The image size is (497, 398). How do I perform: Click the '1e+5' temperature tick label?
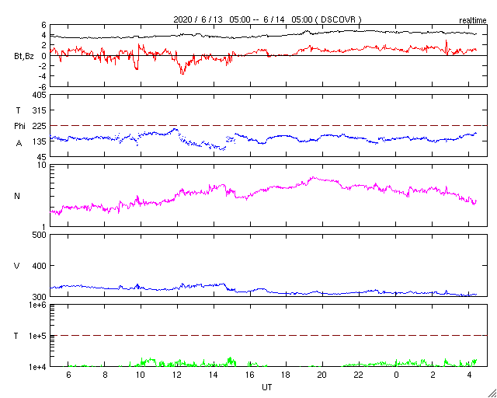point(38,336)
